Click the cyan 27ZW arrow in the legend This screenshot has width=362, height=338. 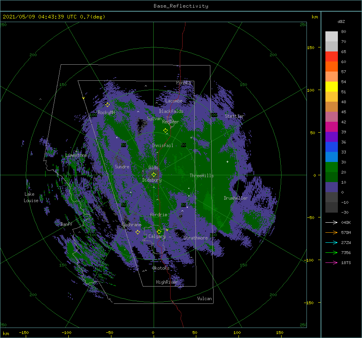point(331,242)
